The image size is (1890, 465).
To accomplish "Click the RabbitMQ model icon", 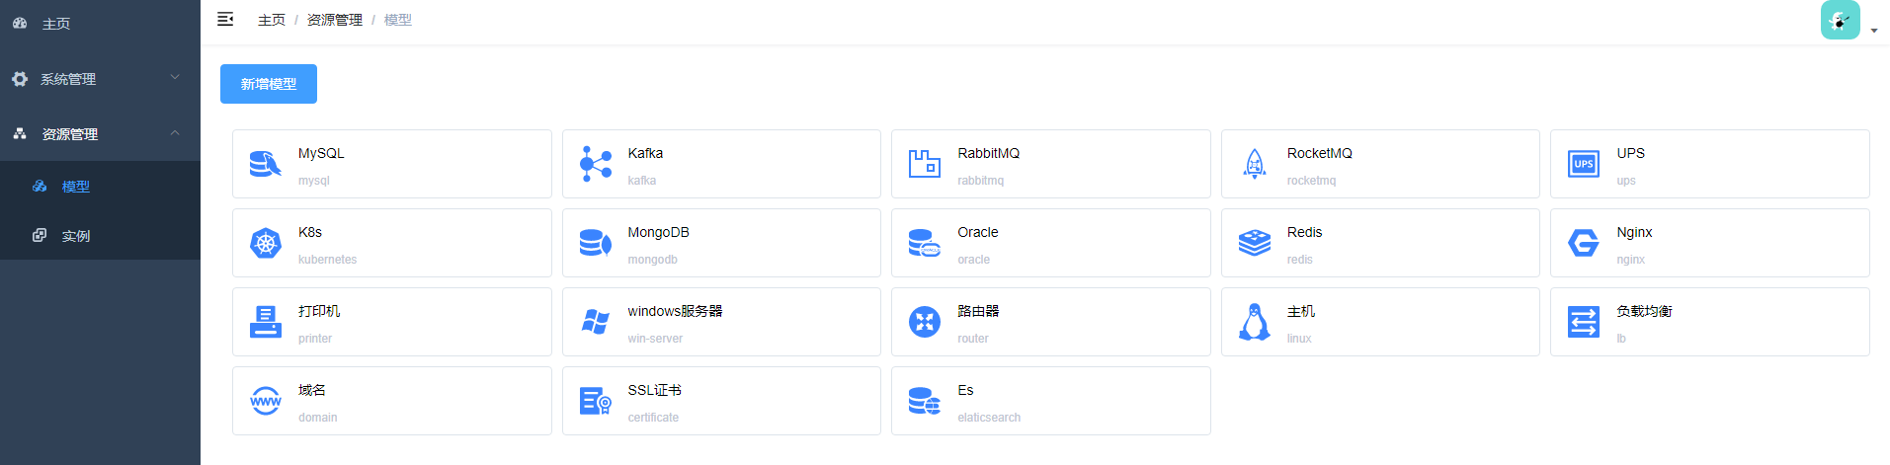I will pos(925,164).
